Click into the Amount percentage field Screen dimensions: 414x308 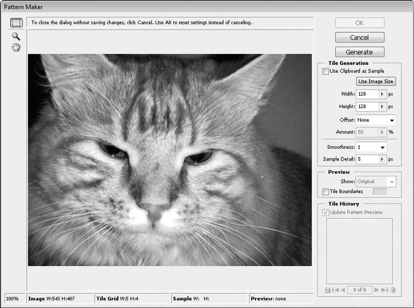point(367,132)
